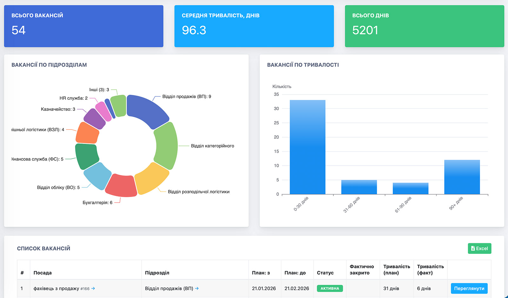This screenshot has width=508, height=298.
Task: Select the 90+ днів bar
Action: (x=462, y=177)
